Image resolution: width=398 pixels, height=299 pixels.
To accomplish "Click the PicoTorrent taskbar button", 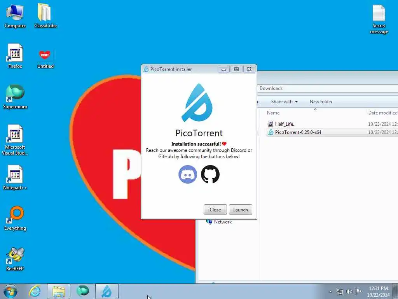I will click(x=107, y=291).
